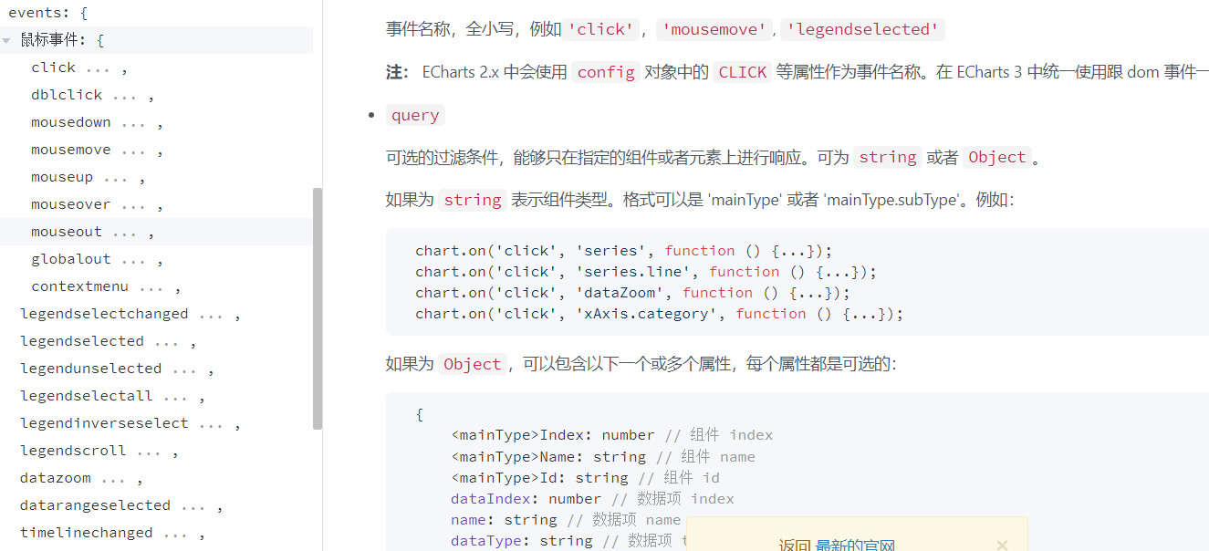Open legendselectchanged event documentation
The image size is (1209, 551).
pyautogui.click(x=104, y=314)
